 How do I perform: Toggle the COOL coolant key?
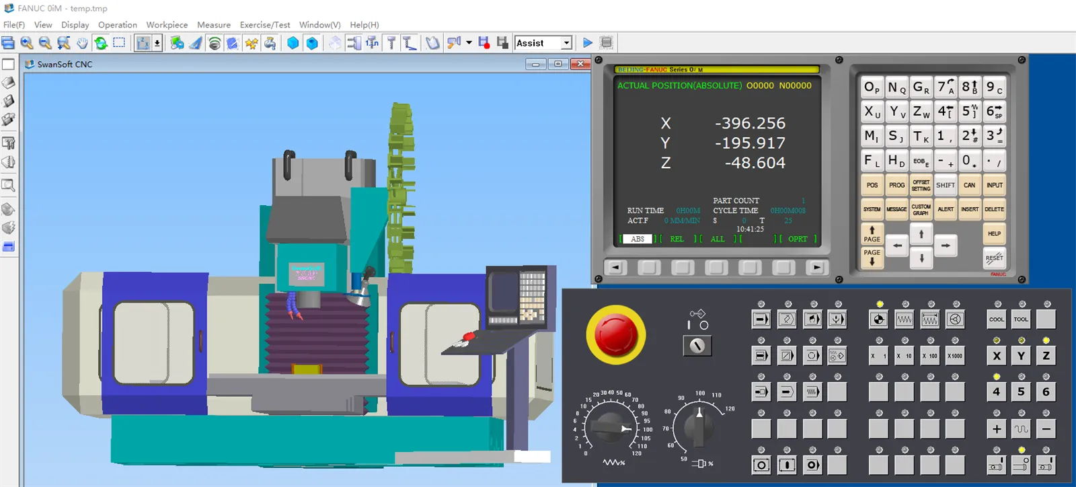[997, 320]
